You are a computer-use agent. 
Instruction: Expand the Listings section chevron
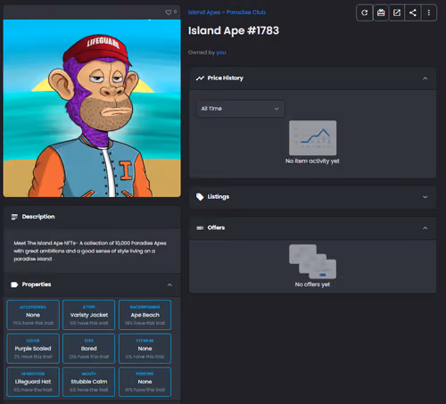click(x=425, y=197)
